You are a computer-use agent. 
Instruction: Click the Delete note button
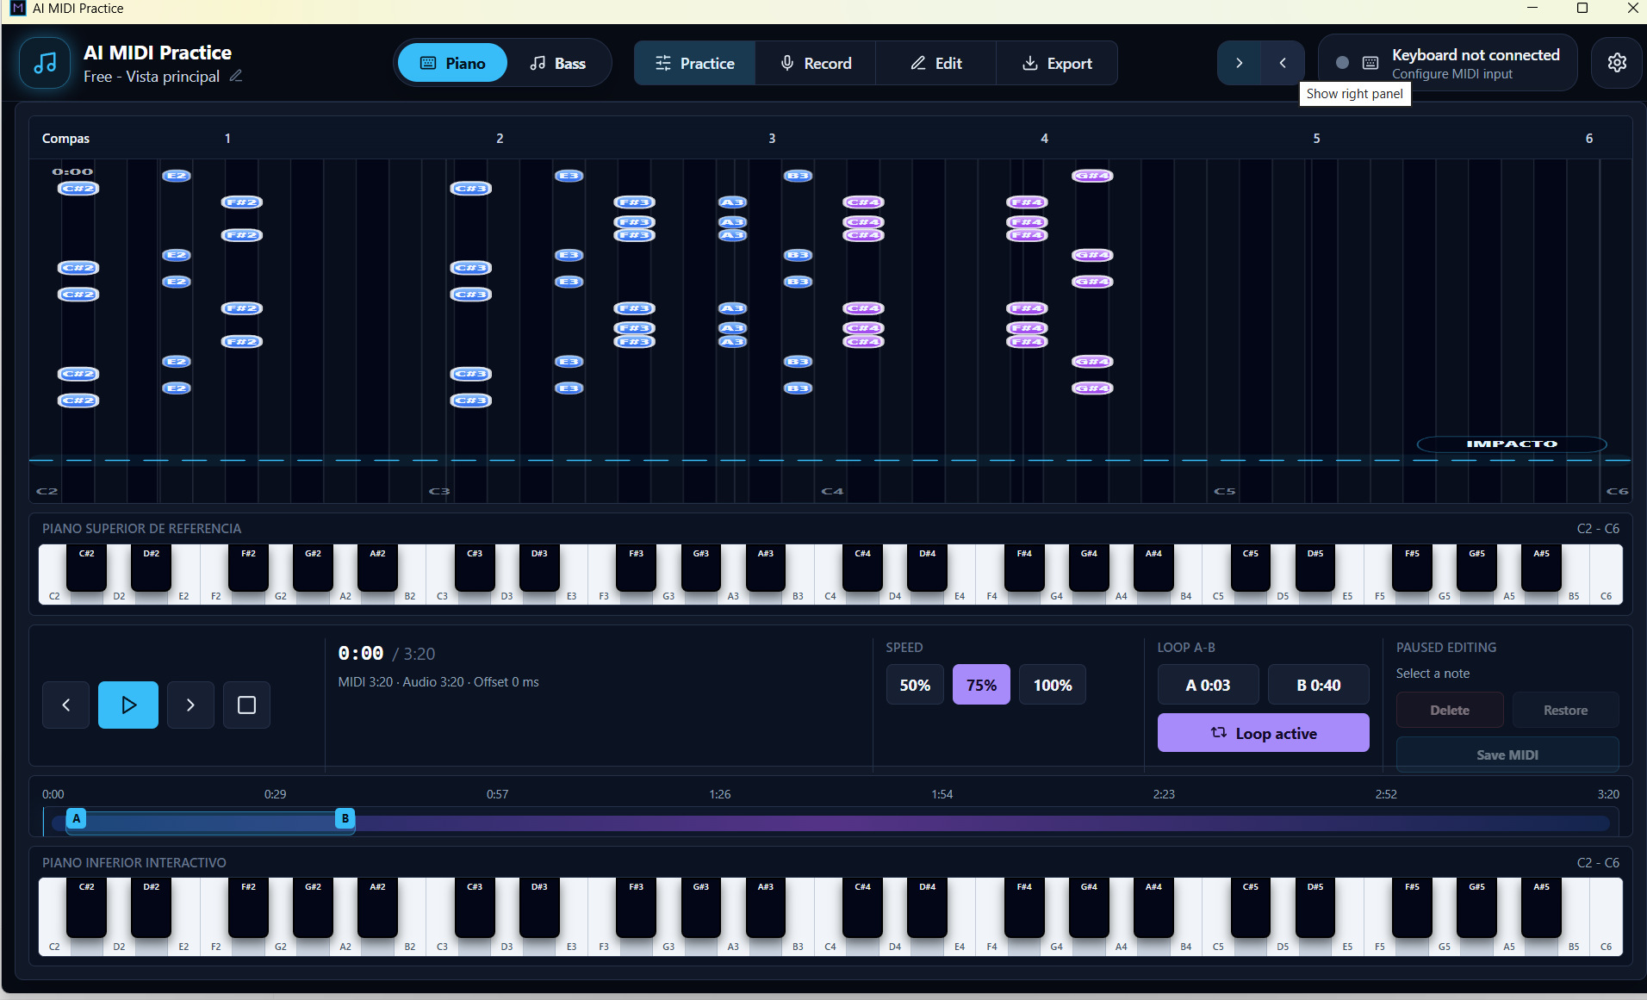tap(1450, 710)
